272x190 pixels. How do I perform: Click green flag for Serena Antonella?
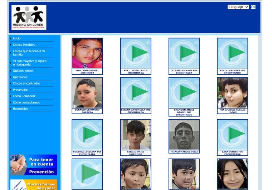click(x=136, y=92)
